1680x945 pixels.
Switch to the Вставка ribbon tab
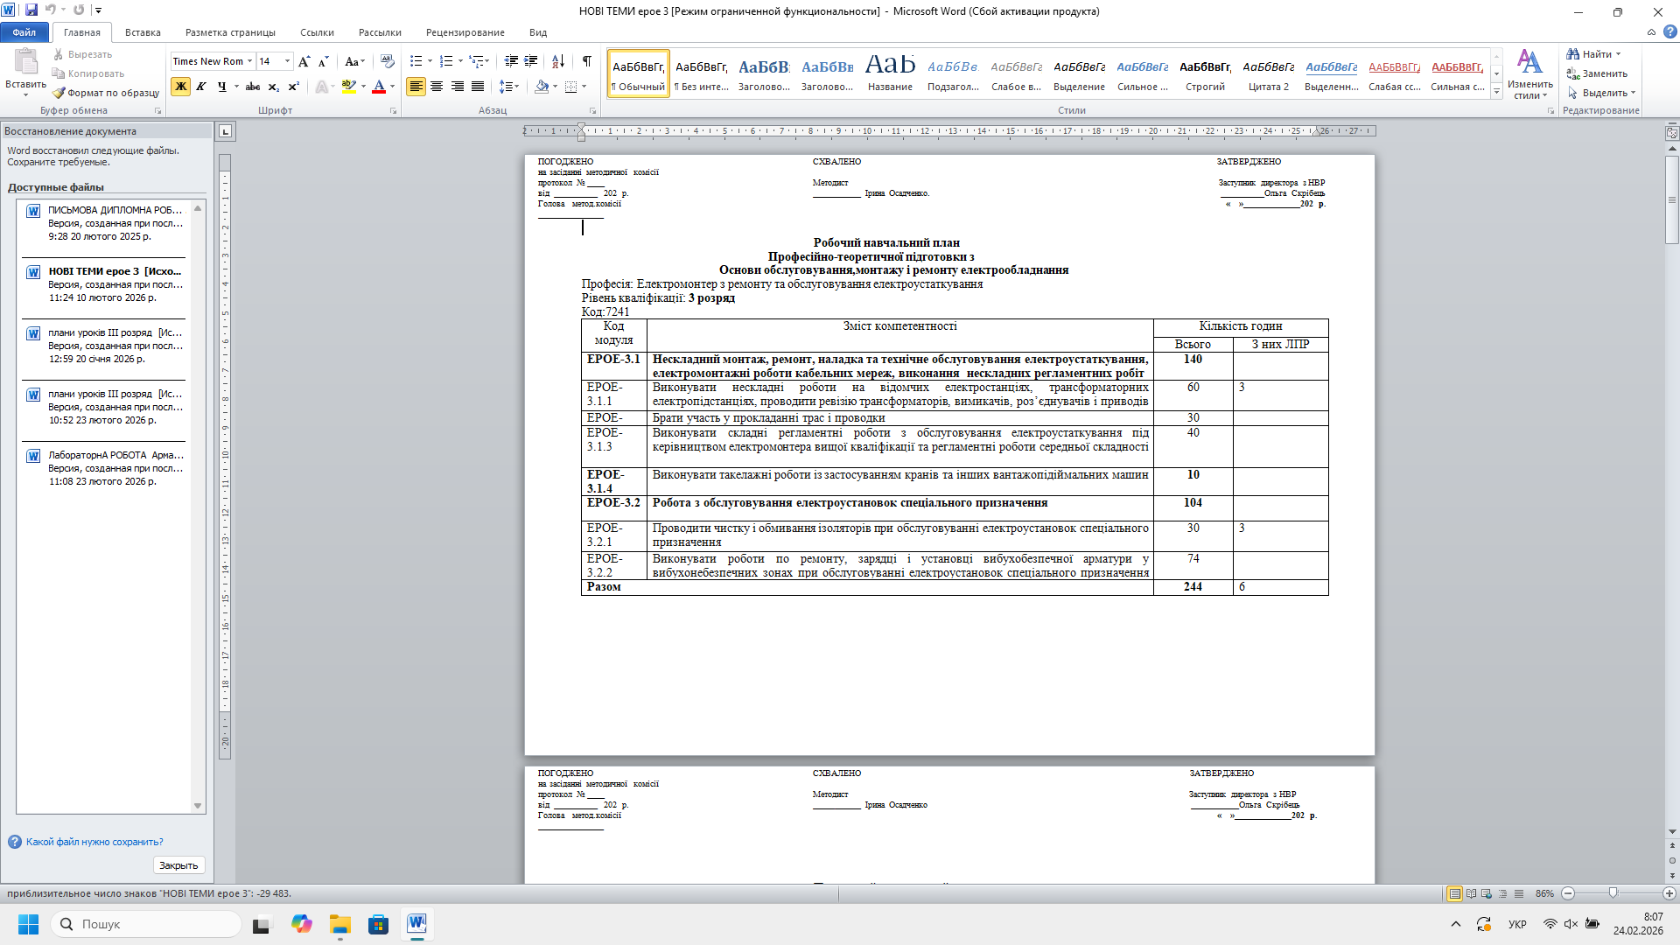[143, 32]
